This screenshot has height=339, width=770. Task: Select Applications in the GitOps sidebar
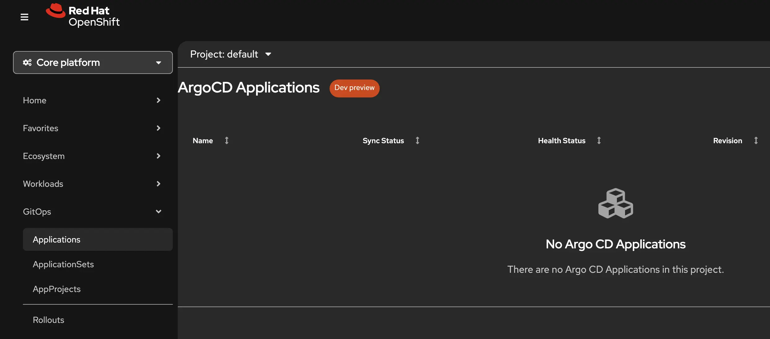click(x=56, y=239)
